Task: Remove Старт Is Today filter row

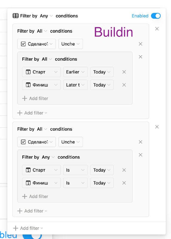Action: [124, 170]
